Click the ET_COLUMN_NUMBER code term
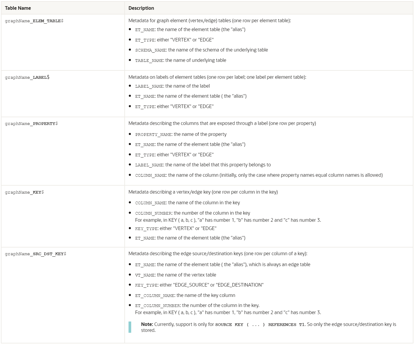 pyautogui.click(x=157, y=306)
